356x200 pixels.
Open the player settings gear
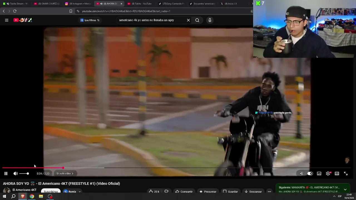[x=328, y=174]
